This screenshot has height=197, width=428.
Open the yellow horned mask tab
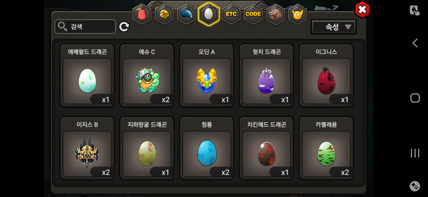(x=298, y=14)
